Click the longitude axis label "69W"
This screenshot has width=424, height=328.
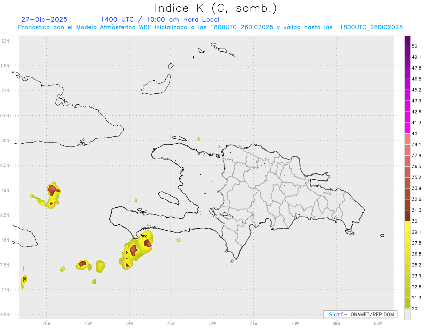click(336, 323)
